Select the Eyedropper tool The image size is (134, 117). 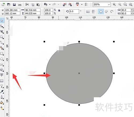click(2, 92)
